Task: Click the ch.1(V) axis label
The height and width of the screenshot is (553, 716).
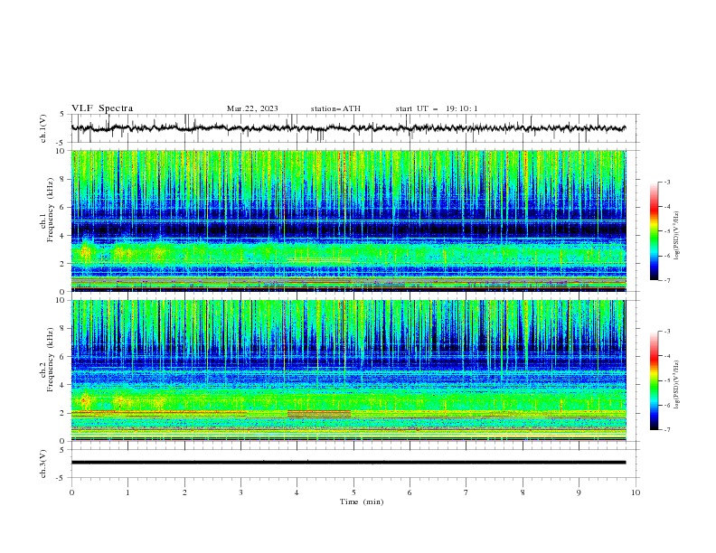Action: tap(43, 128)
